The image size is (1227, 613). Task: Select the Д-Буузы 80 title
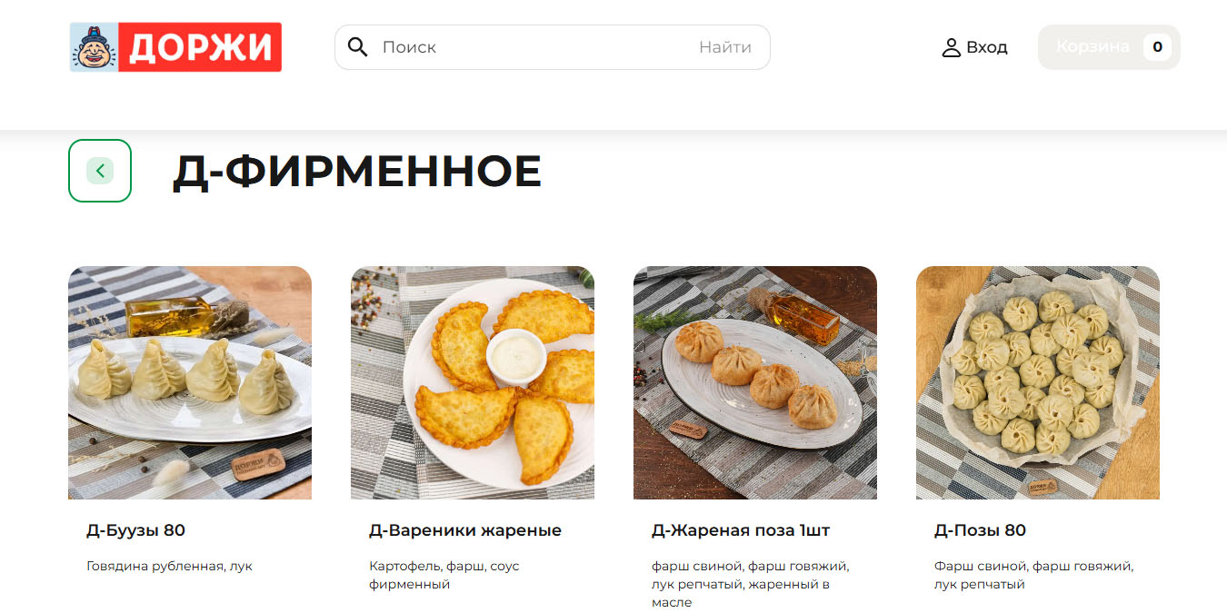tap(135, 530)
